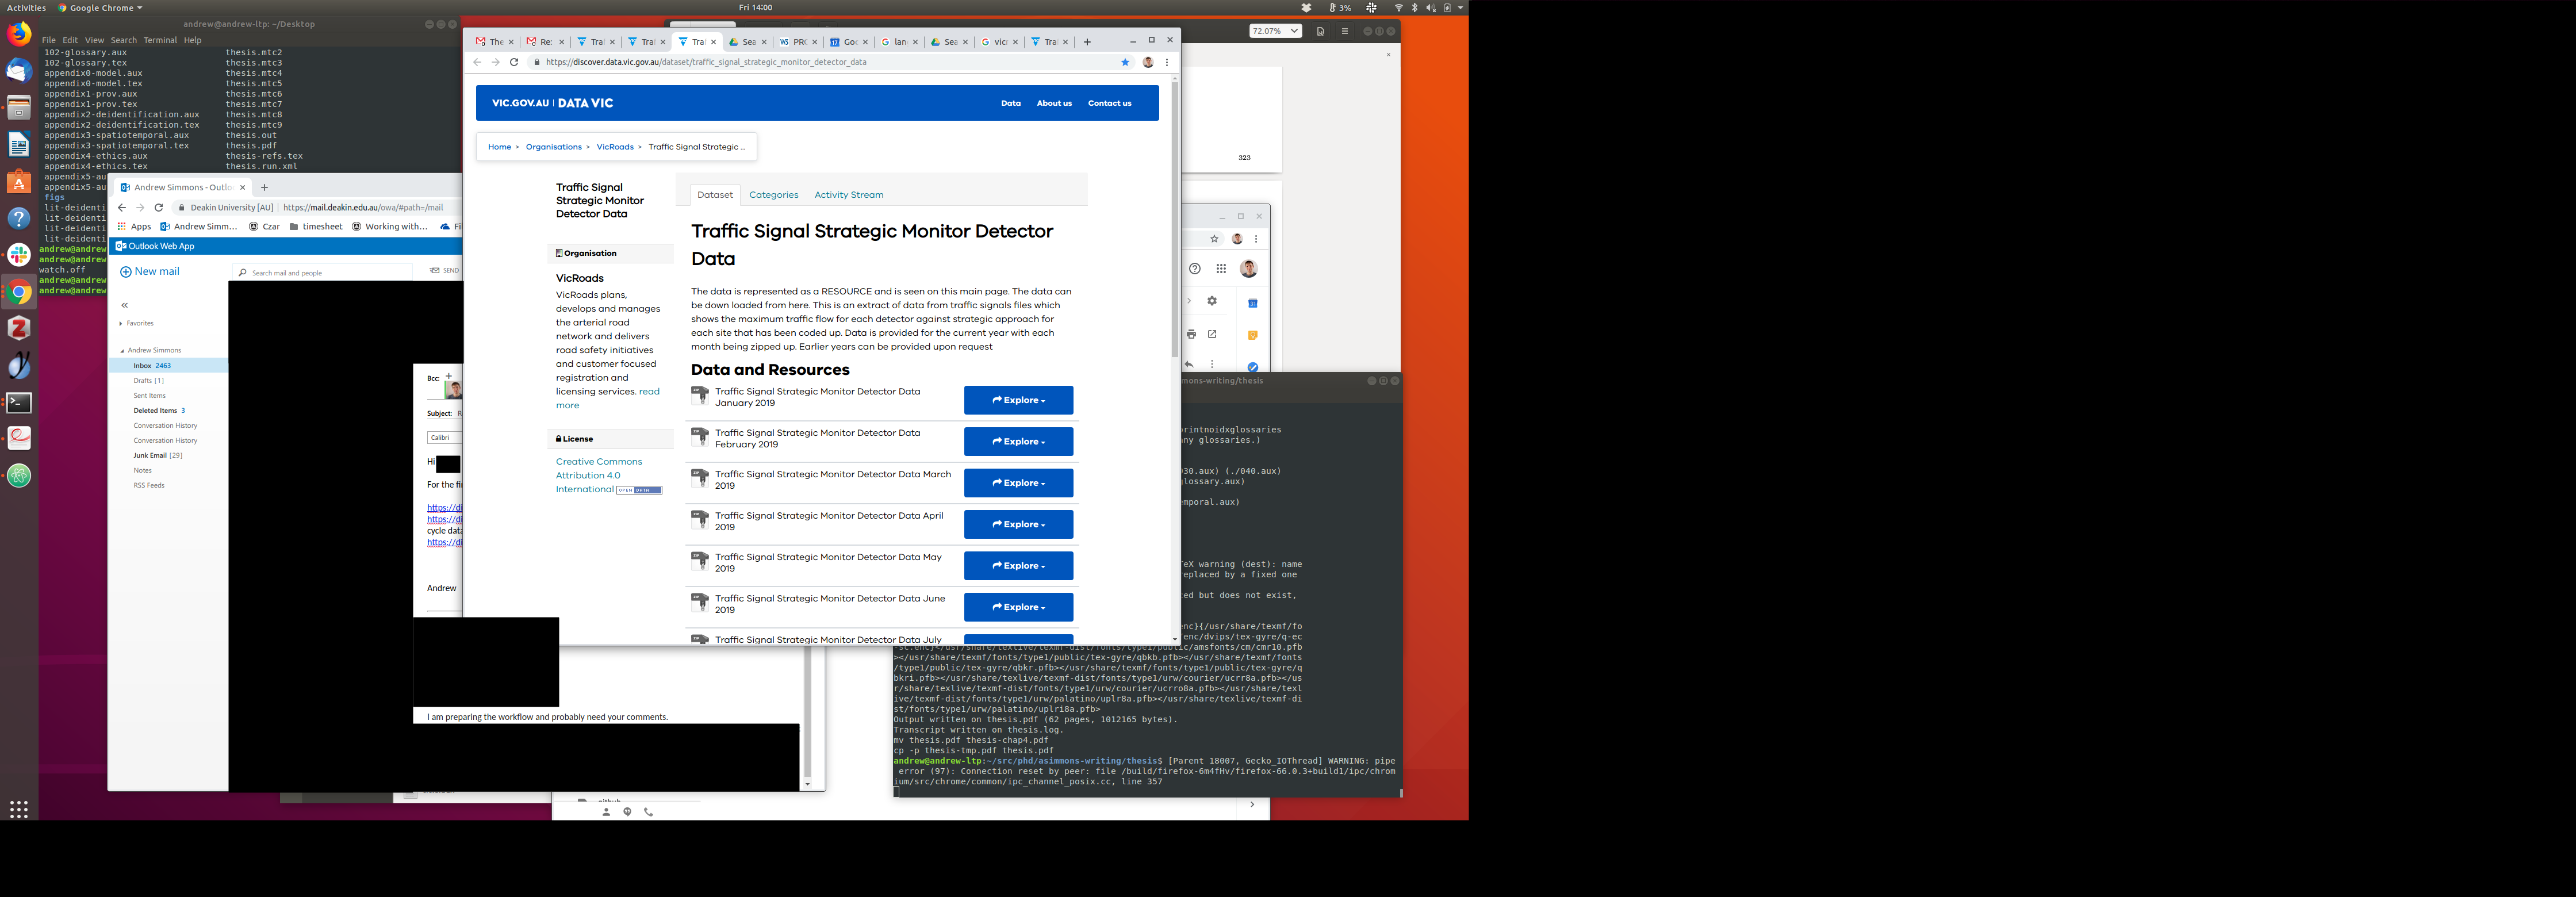Switch to the Categories tab

[x=773, y=195]
